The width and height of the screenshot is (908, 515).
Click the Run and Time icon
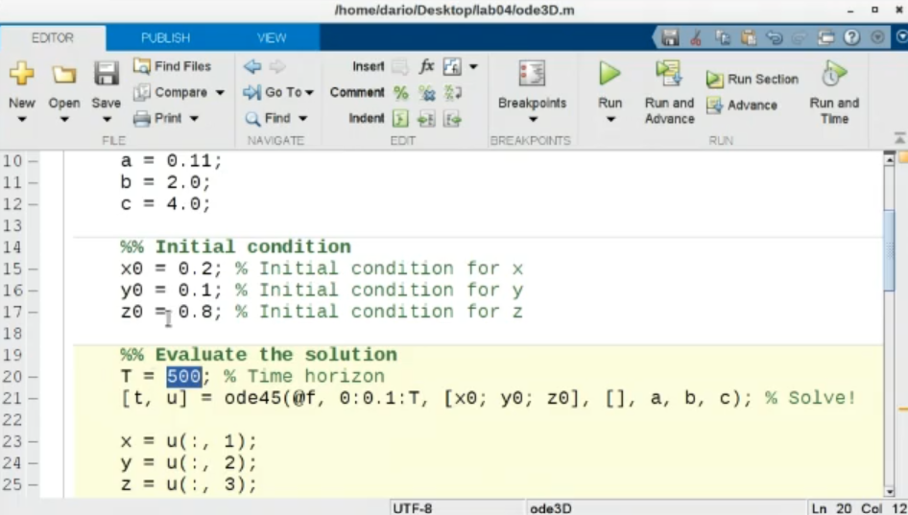pyautogui.click(x=833, y=74)
